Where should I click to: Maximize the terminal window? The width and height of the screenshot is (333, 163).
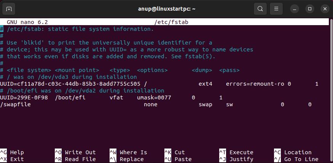pos(310,9)
